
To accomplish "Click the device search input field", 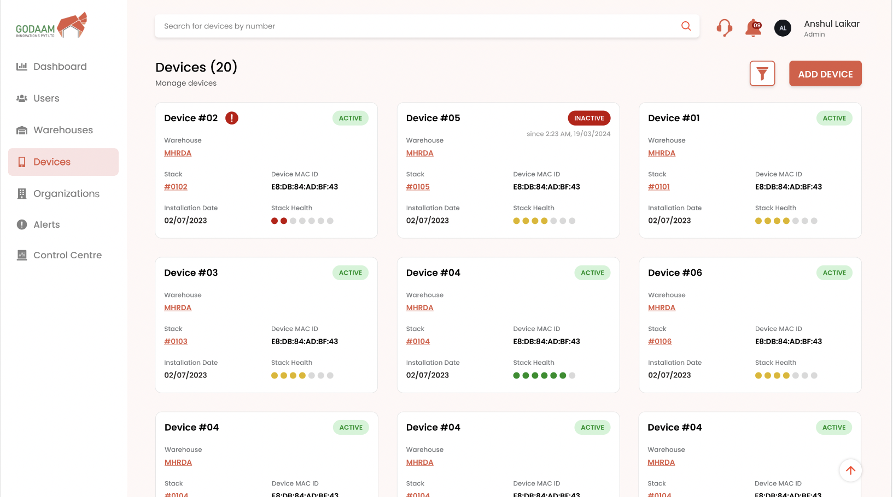I will [x=383, y=26].
